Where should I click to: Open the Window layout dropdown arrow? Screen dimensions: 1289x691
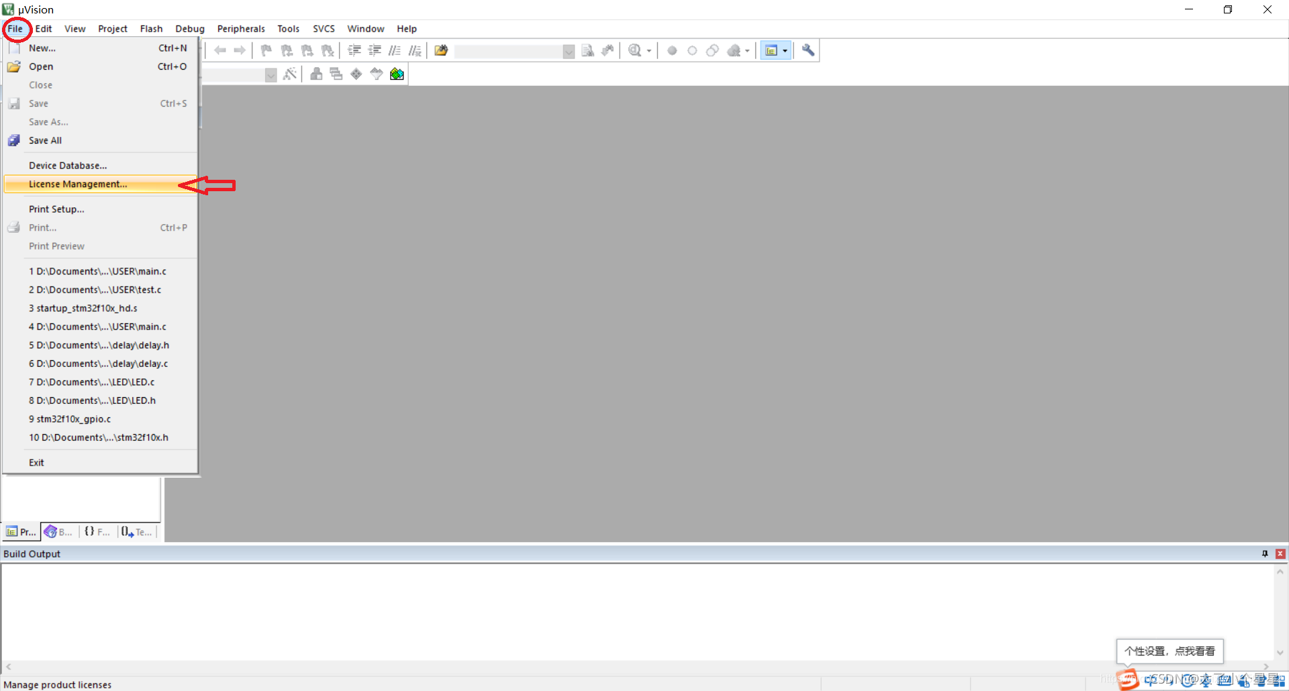(785, 51)
